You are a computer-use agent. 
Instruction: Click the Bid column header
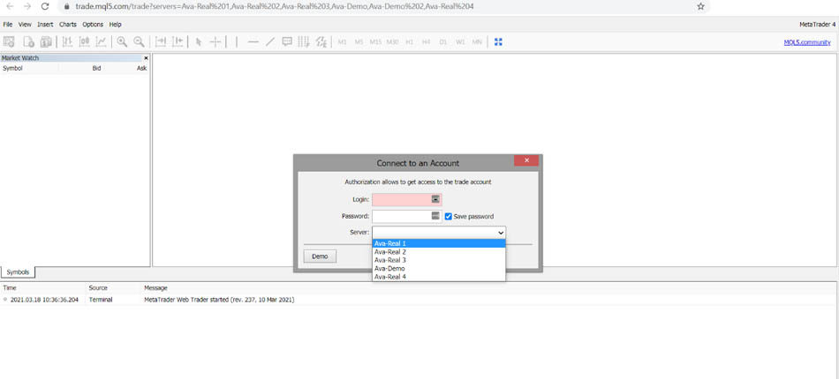pyautogui.click(x=96, y=69)
